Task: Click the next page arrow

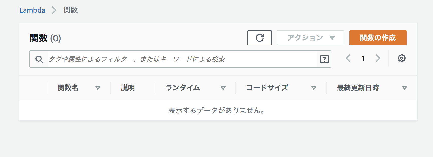Action: pyautogui.click(x=378, y=58)
